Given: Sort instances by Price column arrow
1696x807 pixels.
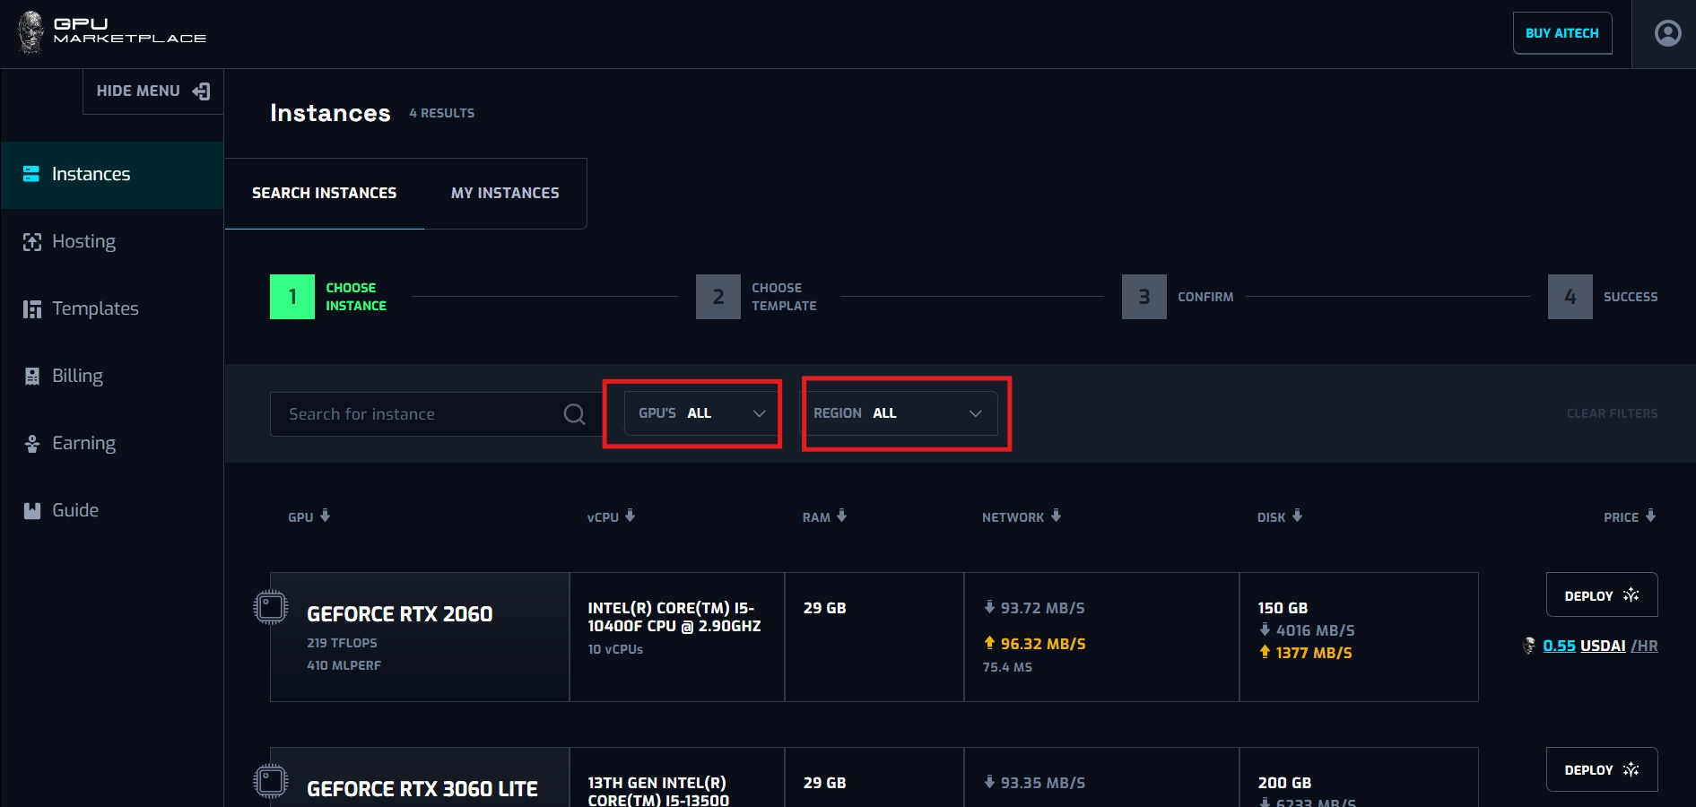Looking at the screenshot, I should (1650, 516).
